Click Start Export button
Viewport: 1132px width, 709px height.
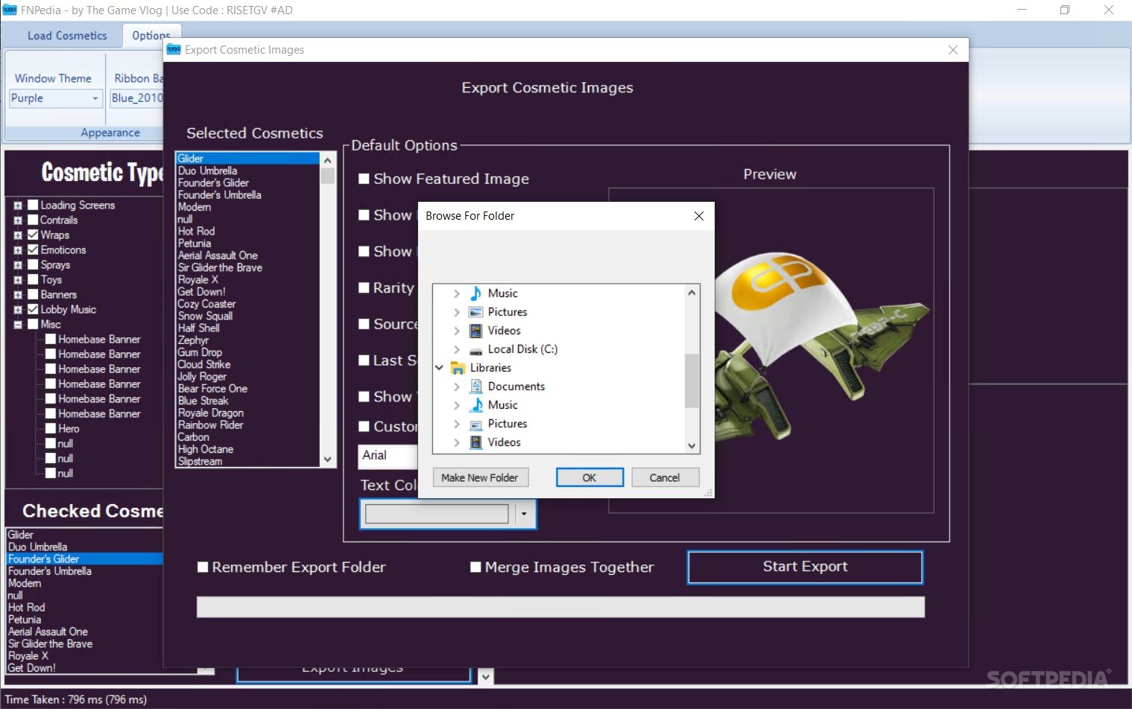pyautogui.click(x=805, y=567)
